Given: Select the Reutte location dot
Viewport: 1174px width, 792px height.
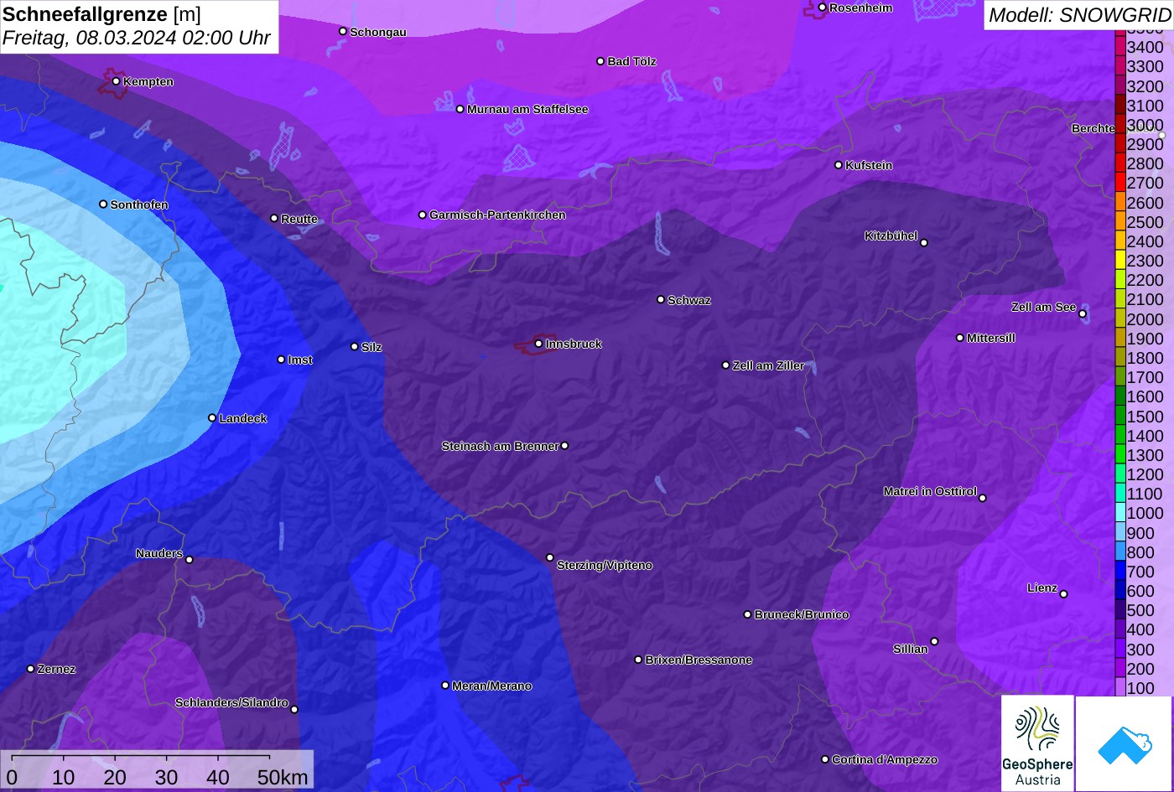Looking at the screenshot, I should 274,218.
